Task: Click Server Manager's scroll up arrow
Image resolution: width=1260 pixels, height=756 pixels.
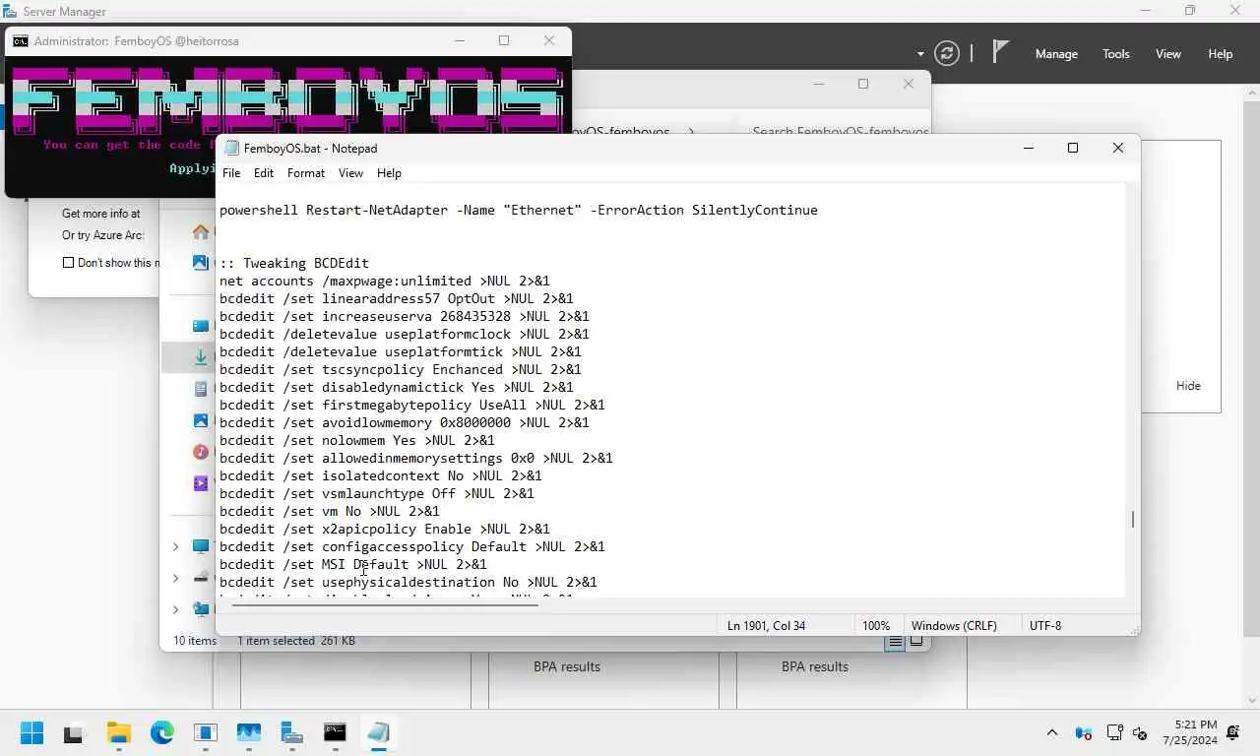Action: (1252, 92)
